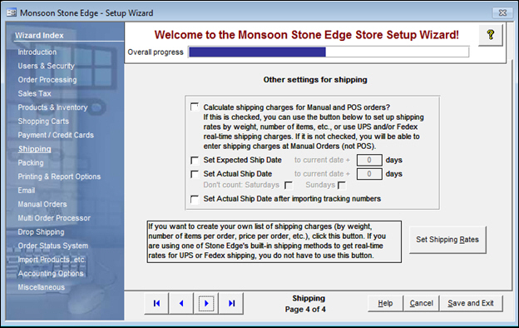The height and width of the screenshot is (328, 519).
Task: Toggle Don't count Sundays checkbox
Action: pos(342,185)
